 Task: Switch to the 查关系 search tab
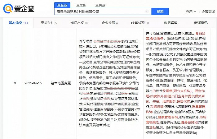point(100,5)
